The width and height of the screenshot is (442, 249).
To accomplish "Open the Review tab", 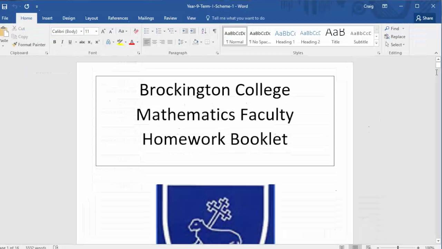I will click(170, 18).
